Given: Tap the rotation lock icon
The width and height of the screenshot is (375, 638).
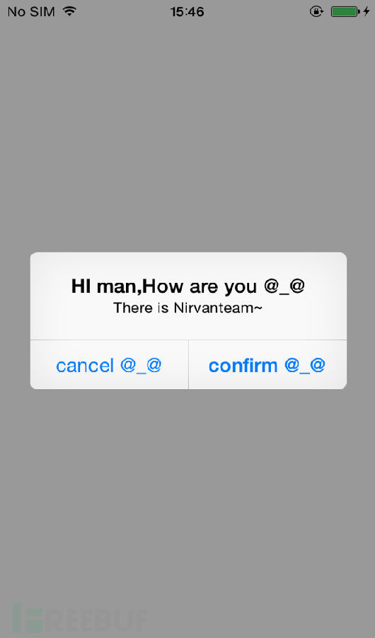Looking at the screenshot, I should pos(316,11).
